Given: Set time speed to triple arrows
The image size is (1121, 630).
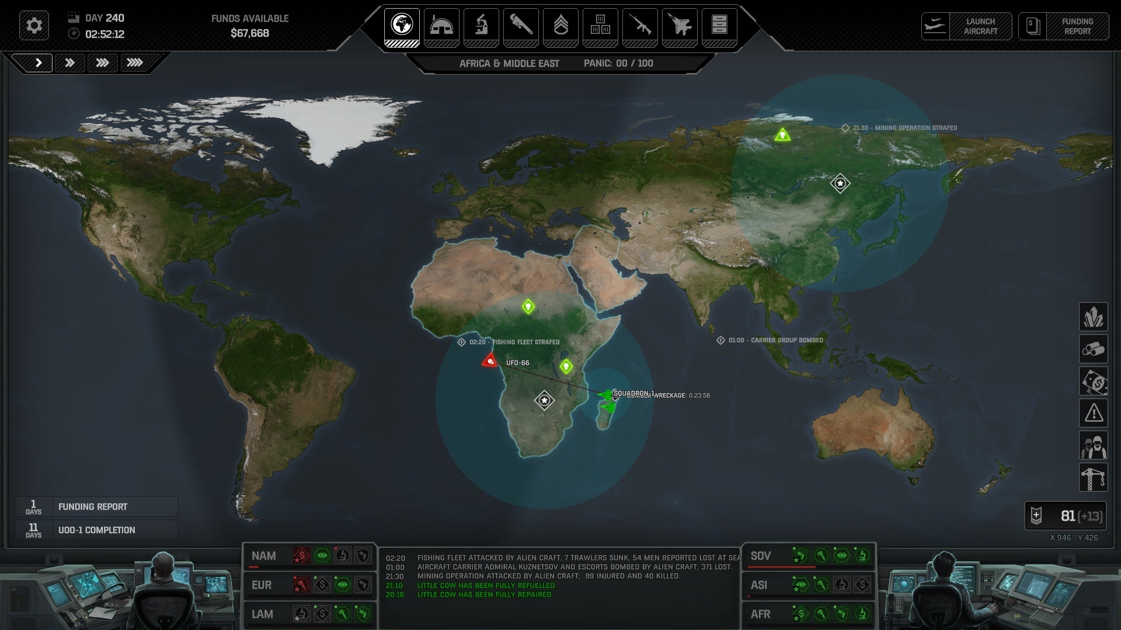Looking at the screenshot, I should 103,62.
